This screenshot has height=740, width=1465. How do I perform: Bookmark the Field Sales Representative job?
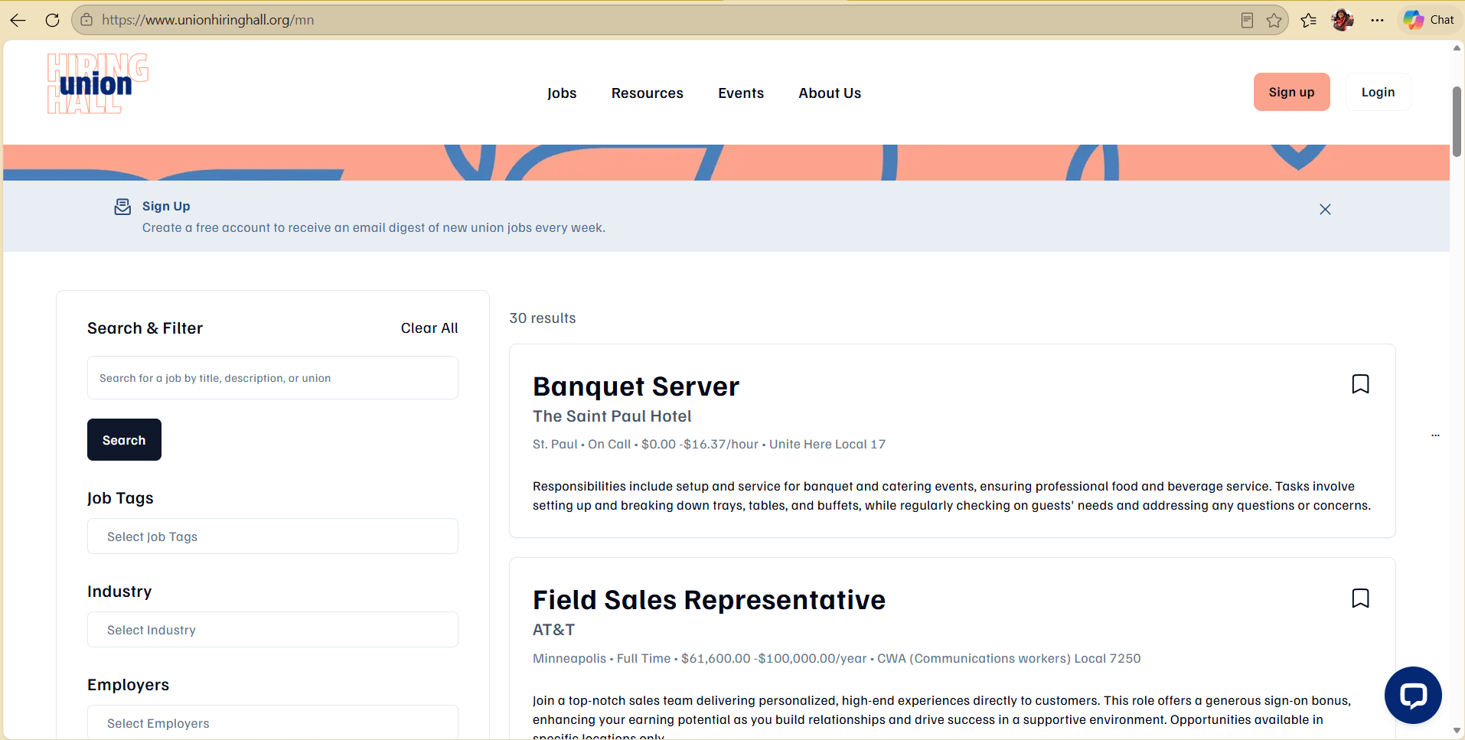[1360, 598]
